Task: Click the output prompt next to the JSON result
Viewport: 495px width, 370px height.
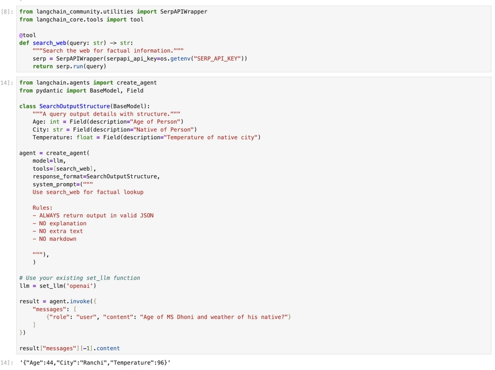Action: point(6,362)
